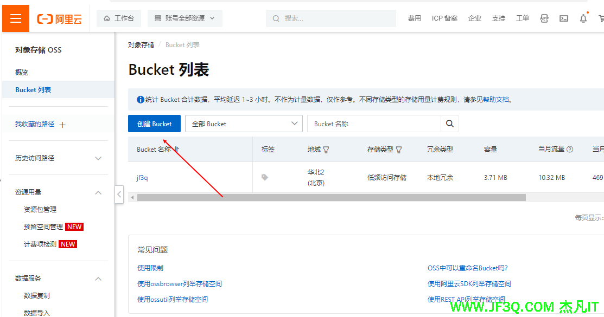
Task: Click the tag icon for jf3q
Action: 265,177
